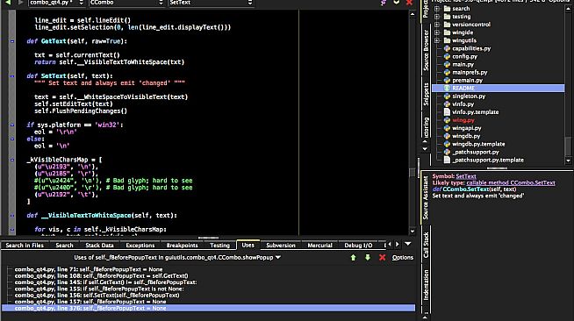Follow the SetText symbol link
This screenshot has height=321, width=574.
tap(466, 176)
